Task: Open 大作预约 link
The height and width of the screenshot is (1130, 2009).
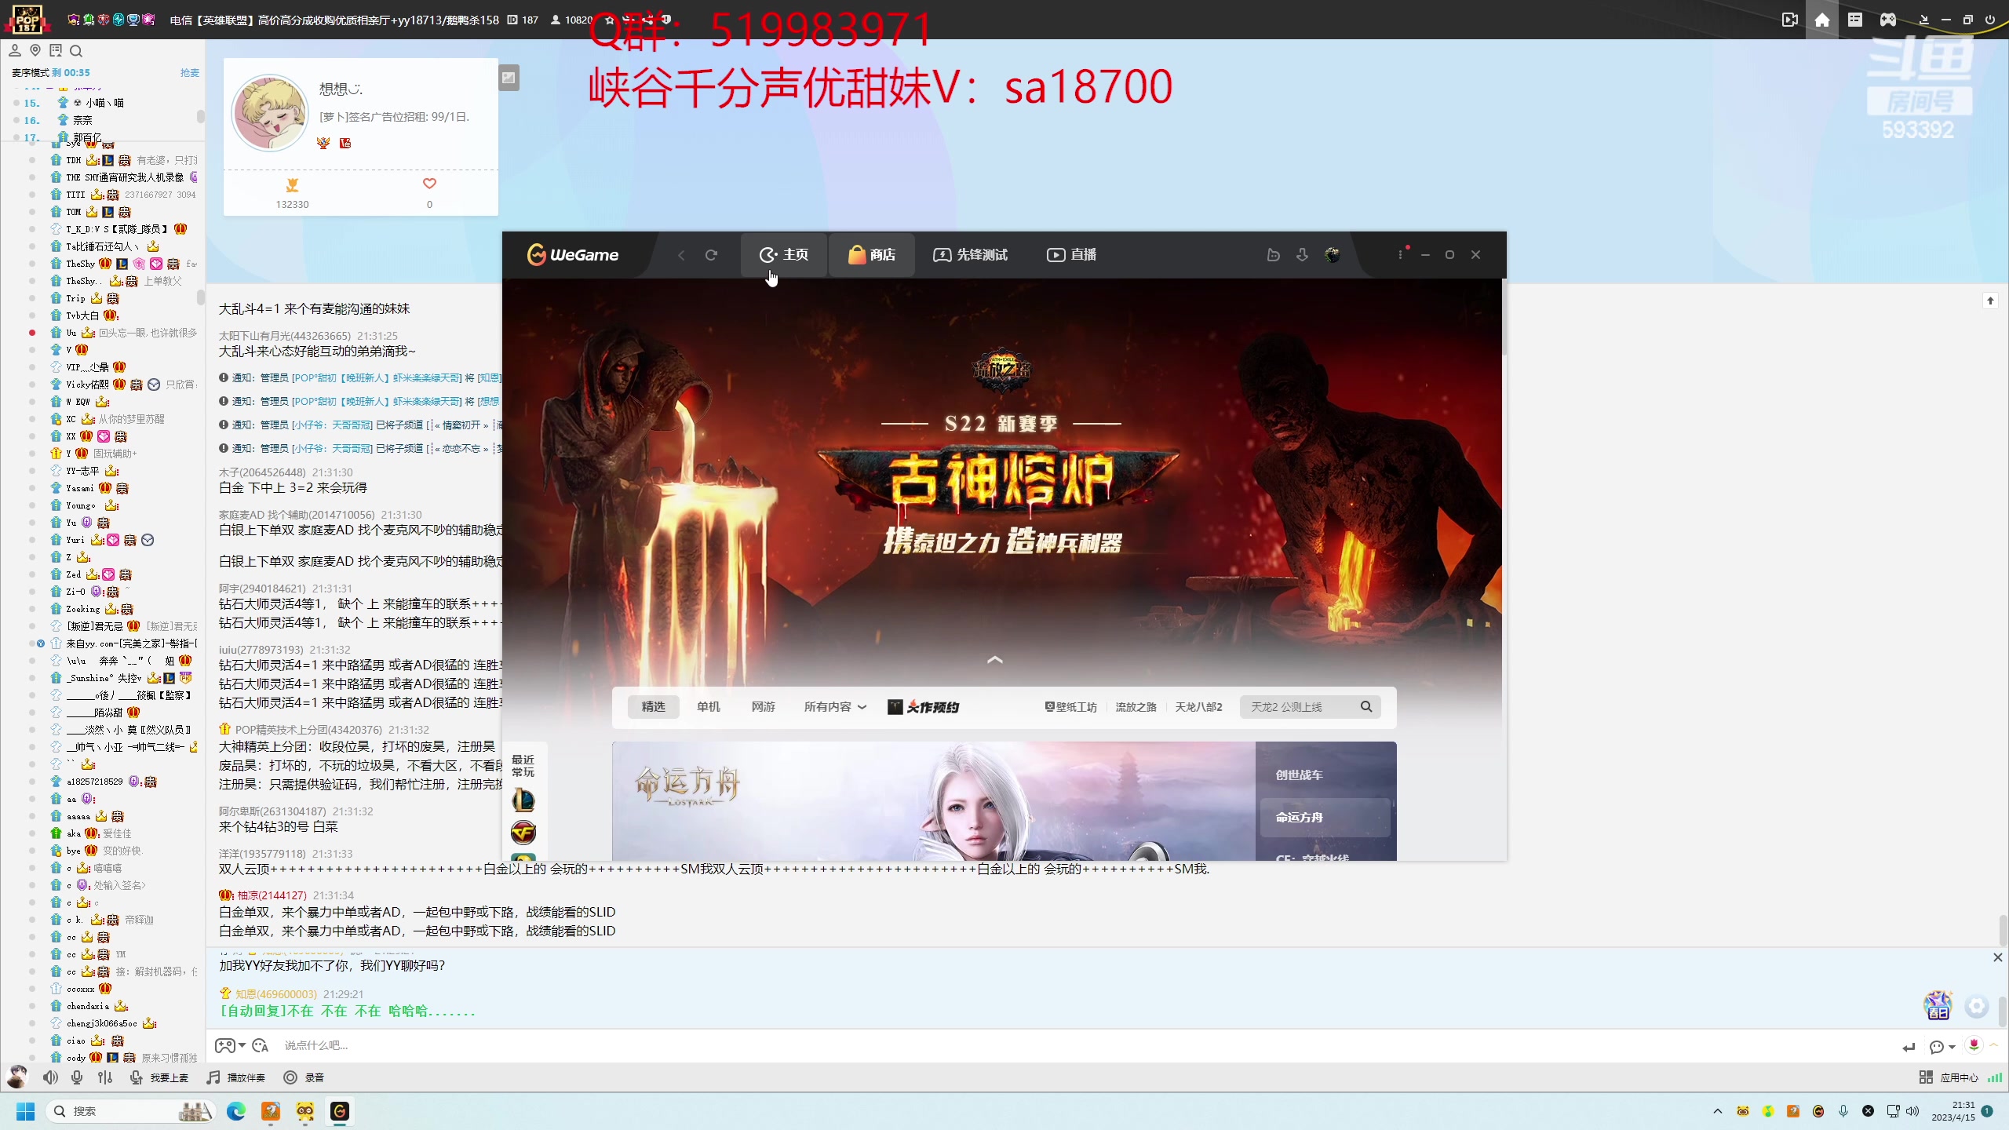Action: pyautogui.click(x=924, y=707)
